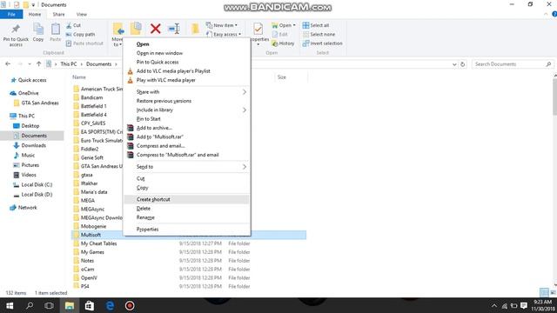557x313 pixels.
Task: Click the Rename icon in ribbon
Action: [x=174, y=29]
